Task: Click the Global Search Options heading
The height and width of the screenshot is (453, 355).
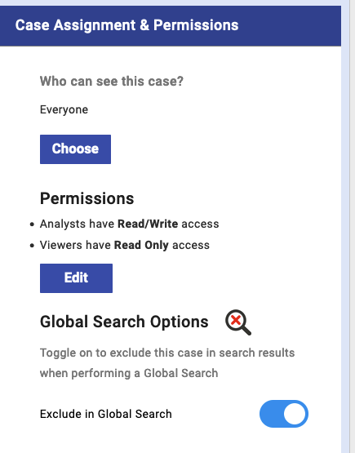Action: 124,322
